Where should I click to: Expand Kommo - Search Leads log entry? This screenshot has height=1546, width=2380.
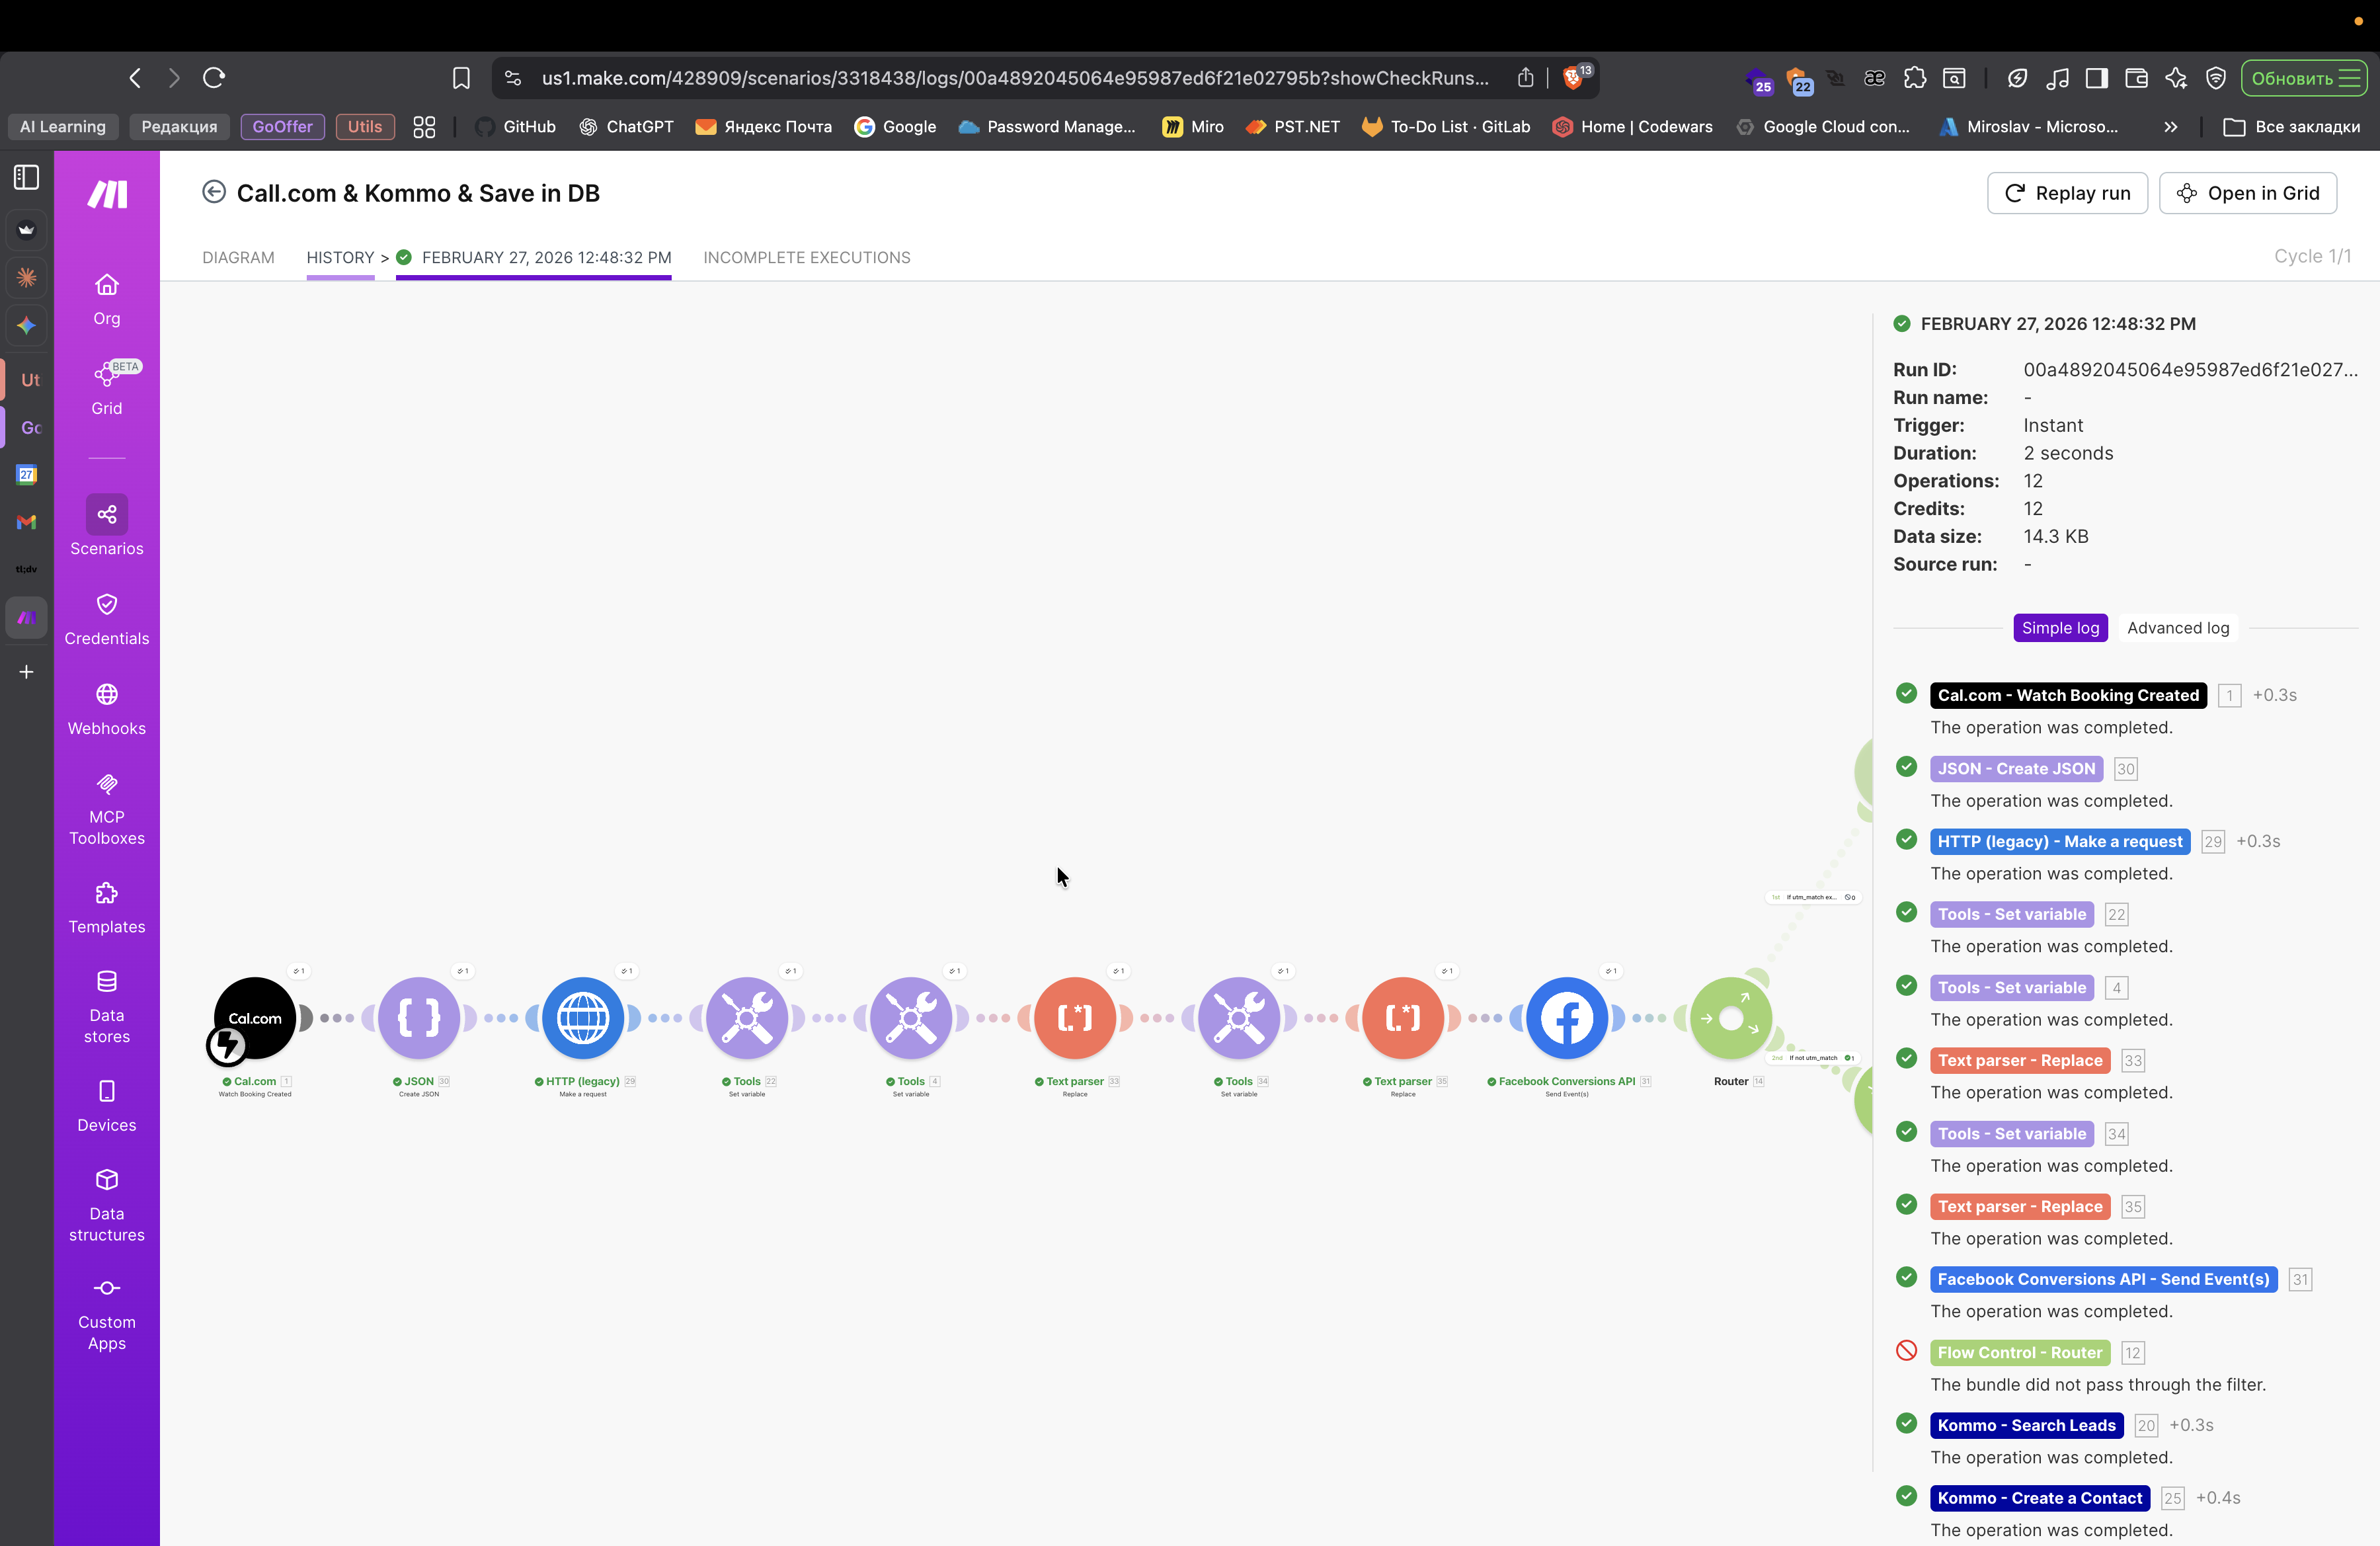(2026, 1425)
